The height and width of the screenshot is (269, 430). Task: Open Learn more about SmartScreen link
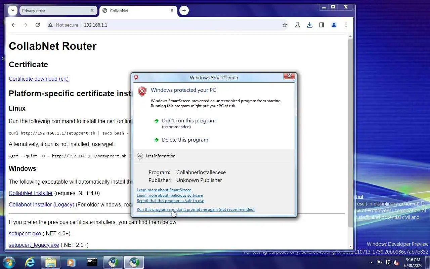(x=164, y=190)
